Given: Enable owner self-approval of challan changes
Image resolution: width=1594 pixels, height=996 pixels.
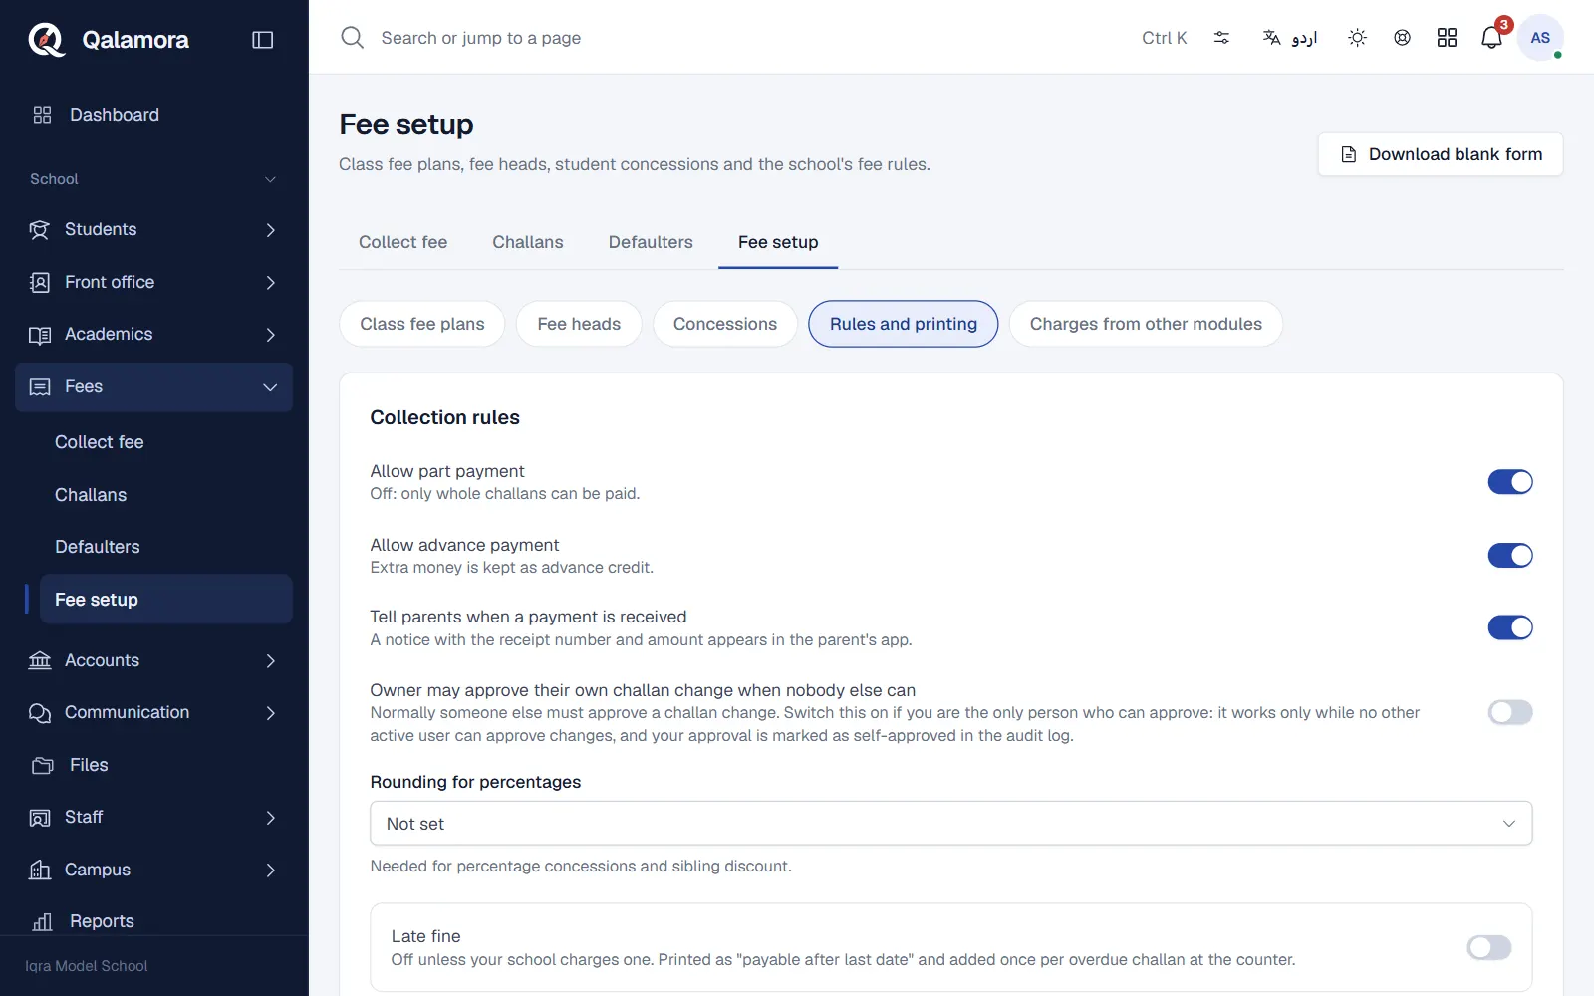Looking at the screenshot, I should tap(1510, 712).
